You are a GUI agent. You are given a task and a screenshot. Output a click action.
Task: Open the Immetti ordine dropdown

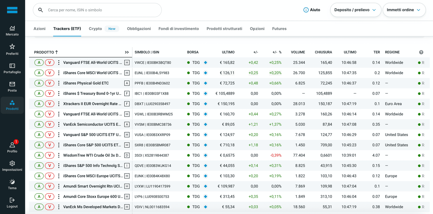click(404, 10)
